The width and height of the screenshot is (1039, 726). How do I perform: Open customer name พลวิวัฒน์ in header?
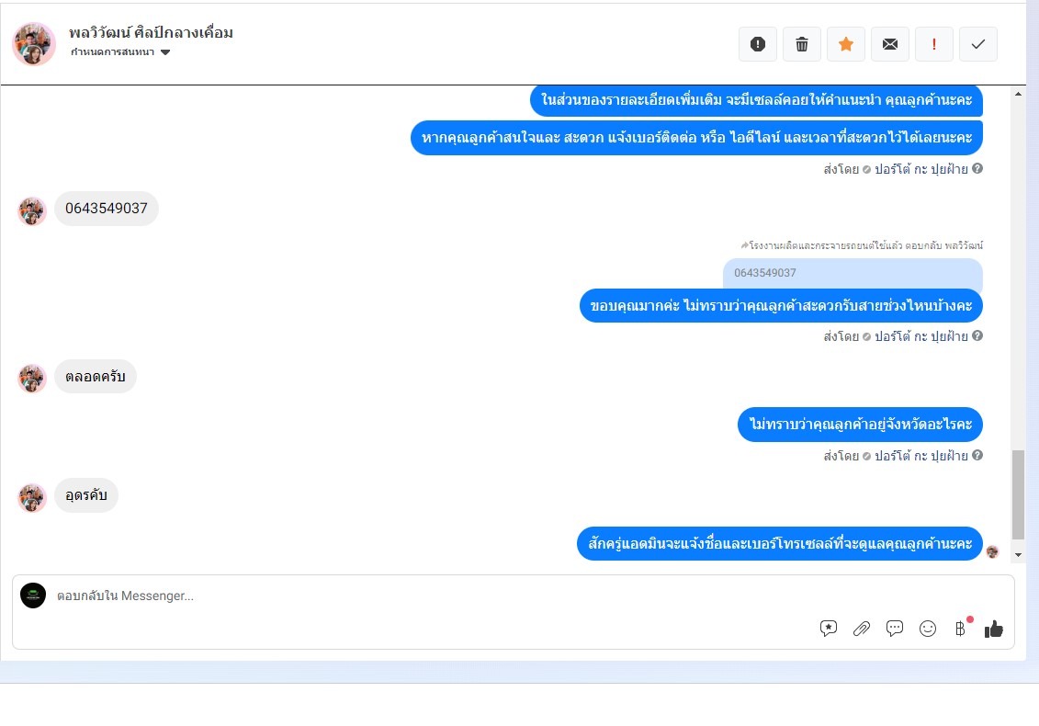(151, 32)
